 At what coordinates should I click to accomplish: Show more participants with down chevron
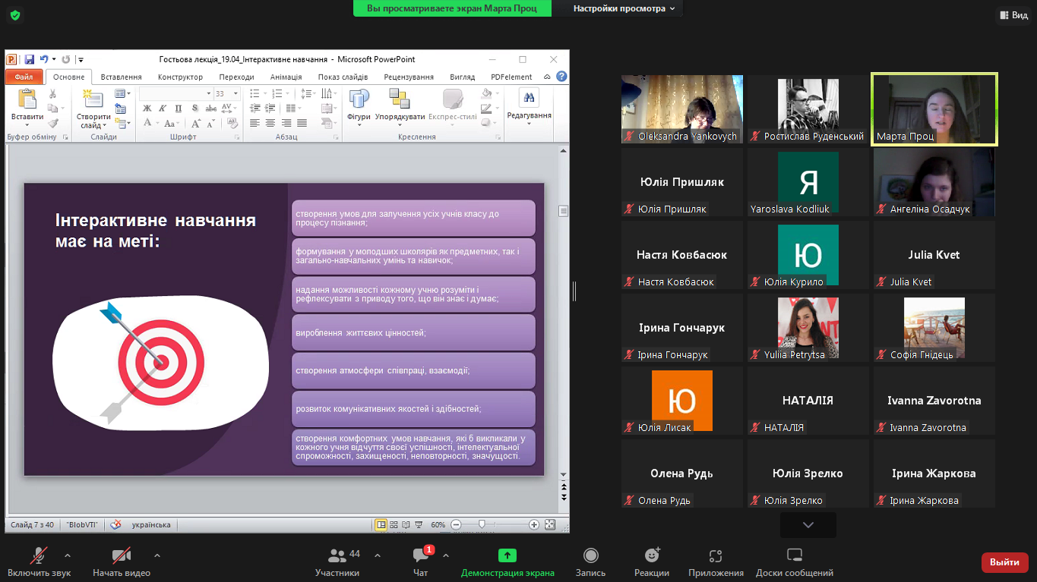(808, 524)
